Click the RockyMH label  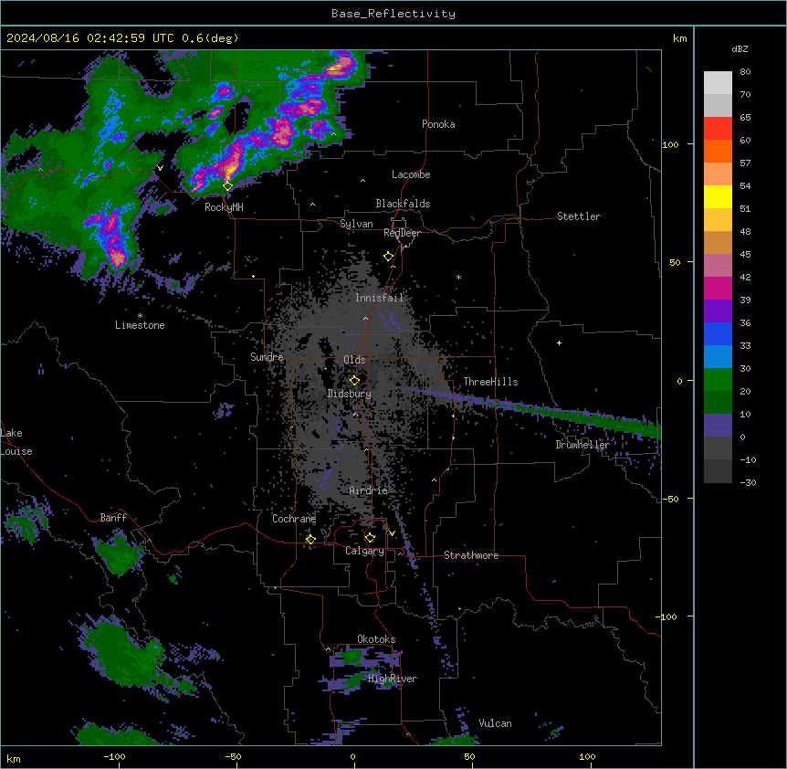[224, 207]
